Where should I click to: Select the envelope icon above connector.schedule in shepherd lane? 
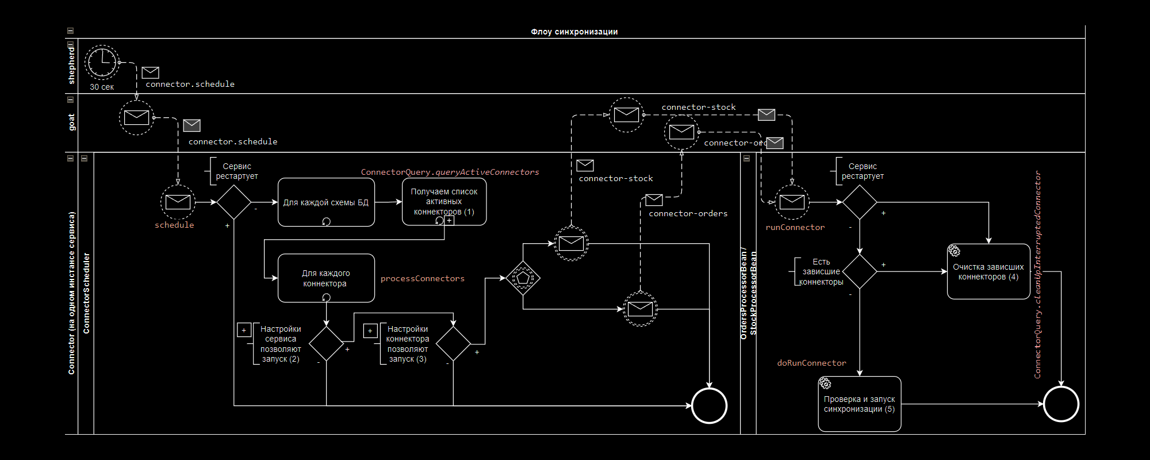click(150, 72)
